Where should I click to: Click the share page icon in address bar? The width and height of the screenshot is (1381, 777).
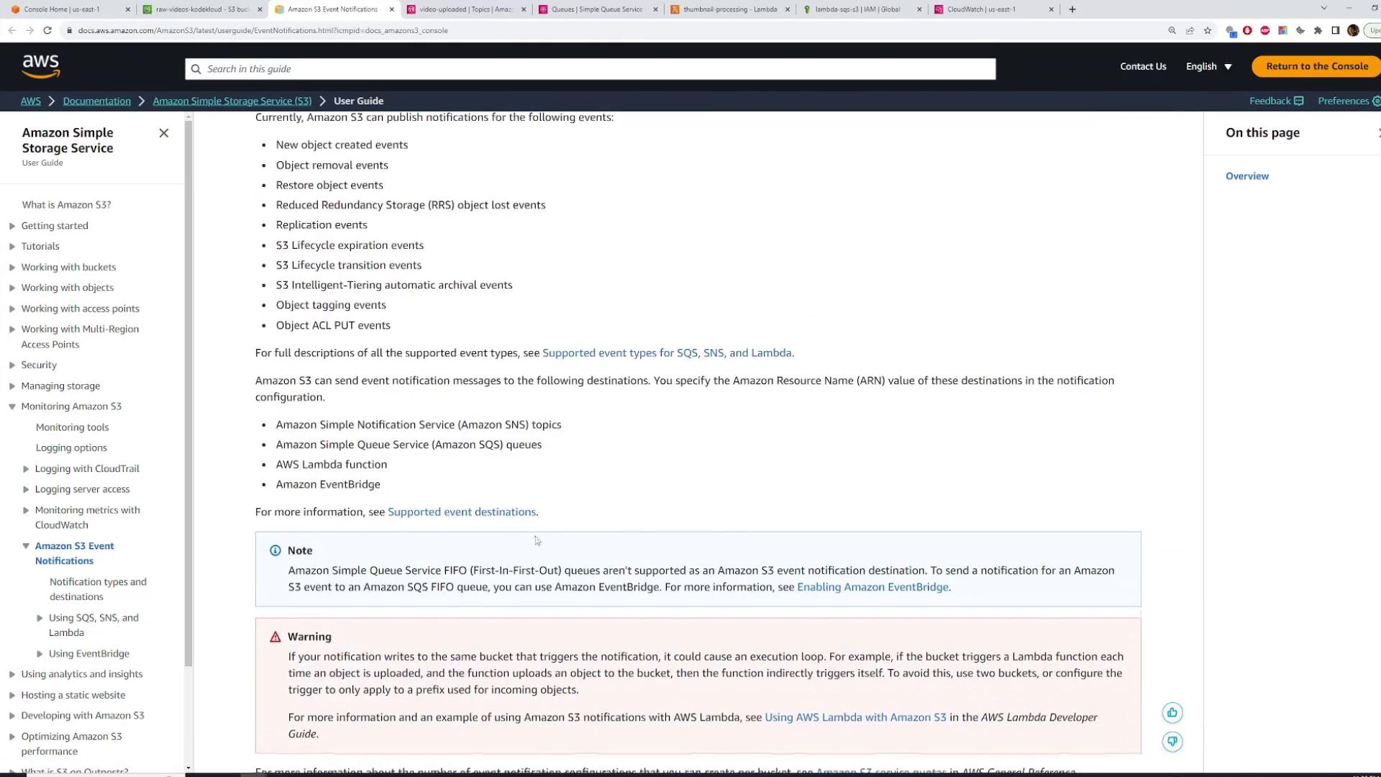(1190, 30)
